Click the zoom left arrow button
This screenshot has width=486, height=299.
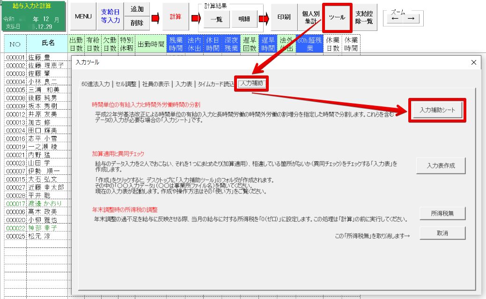pyautogui.click(x=395, y=19)
